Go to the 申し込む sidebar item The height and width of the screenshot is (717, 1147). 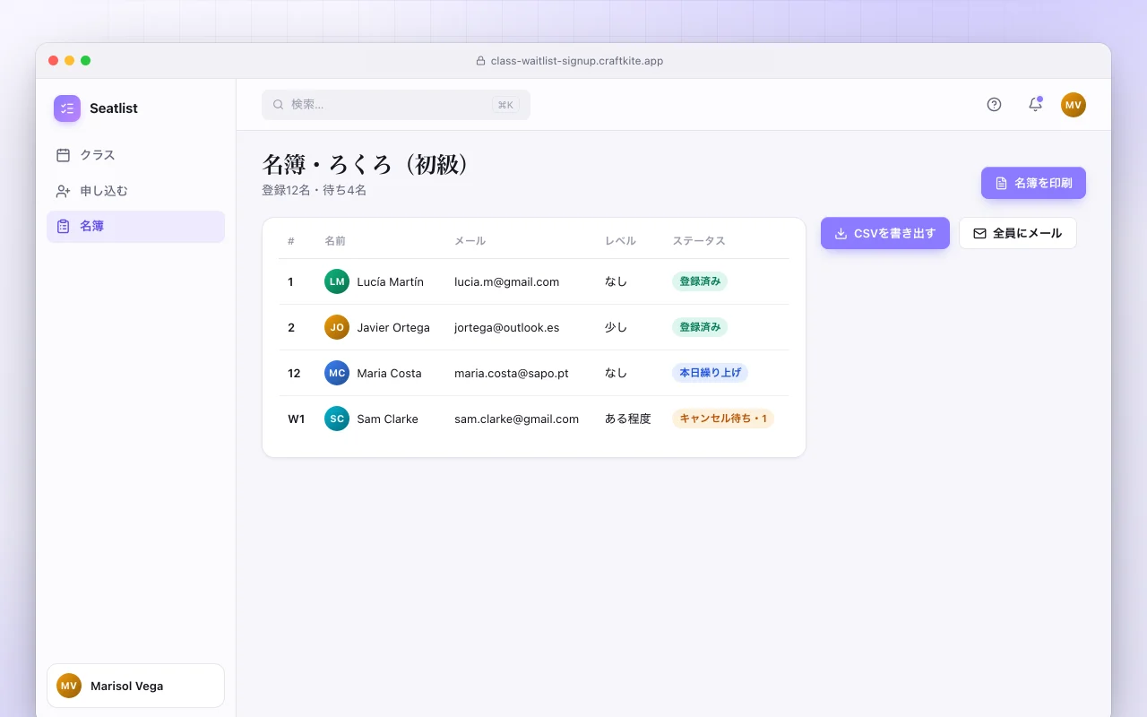coord(135,191)
